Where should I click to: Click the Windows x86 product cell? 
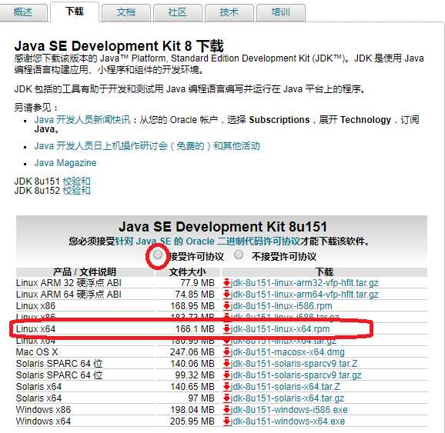[x=43, y=410]
